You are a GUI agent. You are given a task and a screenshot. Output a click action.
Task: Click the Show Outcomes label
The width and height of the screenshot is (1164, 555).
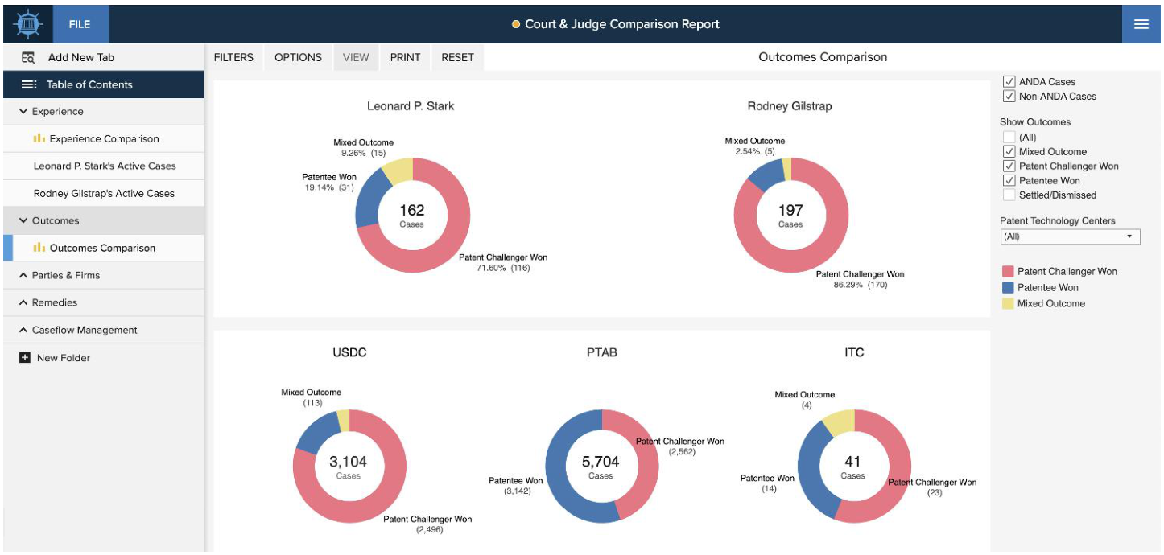1035,122
